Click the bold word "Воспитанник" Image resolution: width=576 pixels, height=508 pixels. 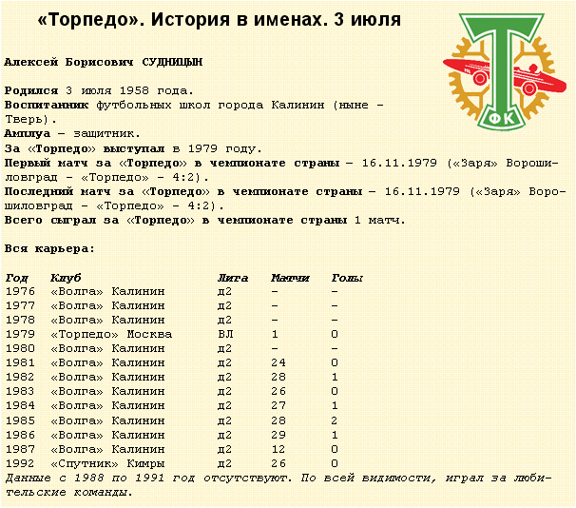47,106
